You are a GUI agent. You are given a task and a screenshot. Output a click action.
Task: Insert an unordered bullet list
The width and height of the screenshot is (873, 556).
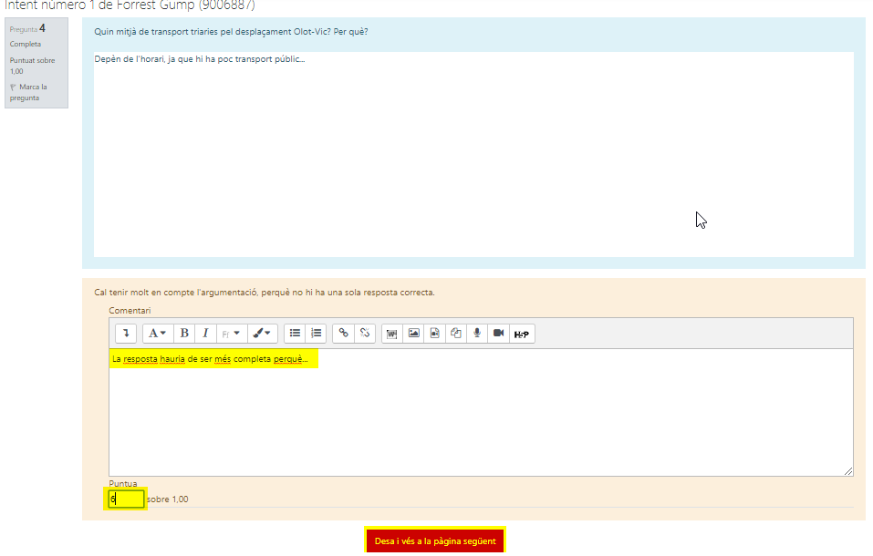[x=295, y=334]
